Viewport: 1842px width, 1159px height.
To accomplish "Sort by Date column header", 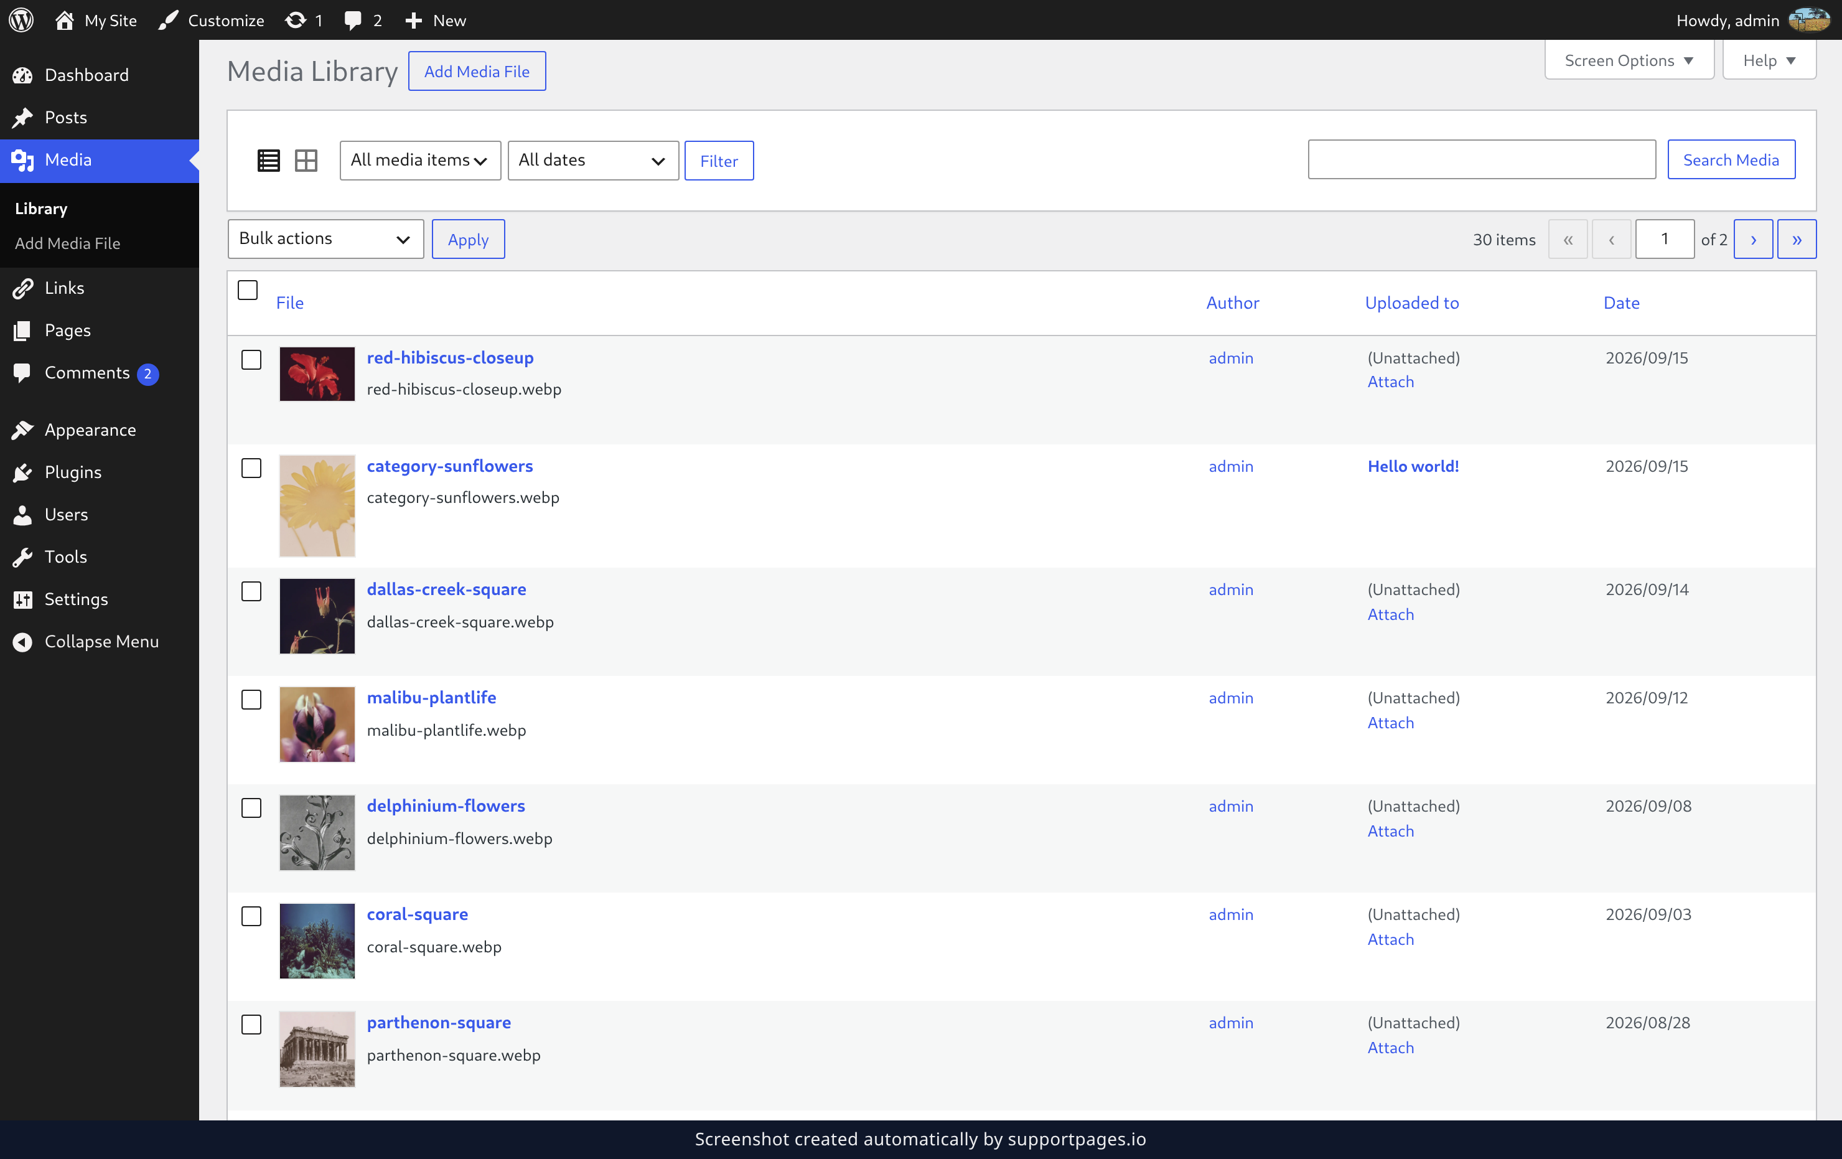I will [x=1621, y=302].
